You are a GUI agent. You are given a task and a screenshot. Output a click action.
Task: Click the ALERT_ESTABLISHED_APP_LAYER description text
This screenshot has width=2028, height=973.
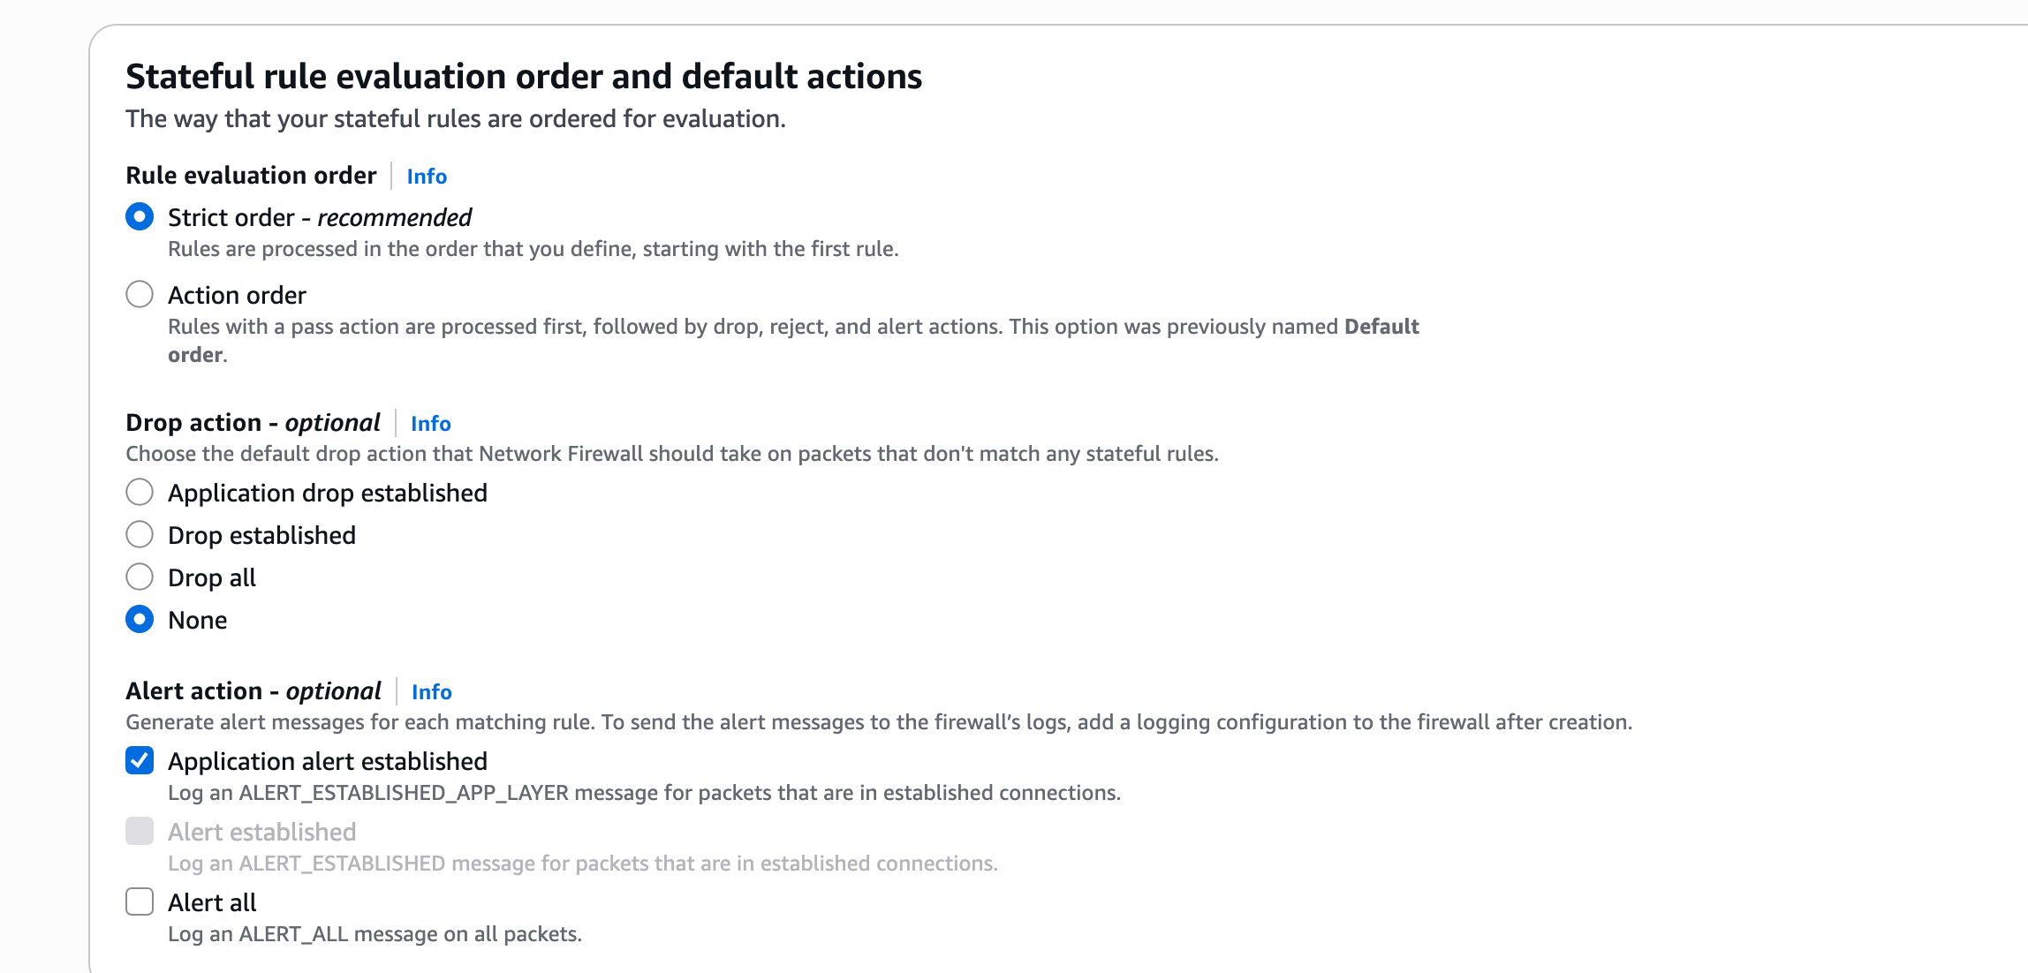644,793
